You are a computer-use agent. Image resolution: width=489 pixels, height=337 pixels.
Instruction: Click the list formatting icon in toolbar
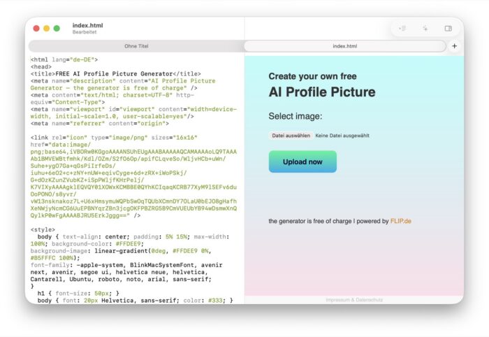point(402,29)
